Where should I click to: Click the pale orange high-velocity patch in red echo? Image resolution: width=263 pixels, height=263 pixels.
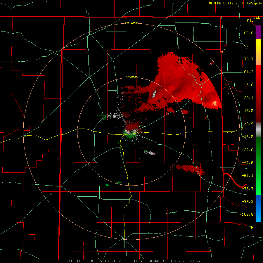coord(214,103)
